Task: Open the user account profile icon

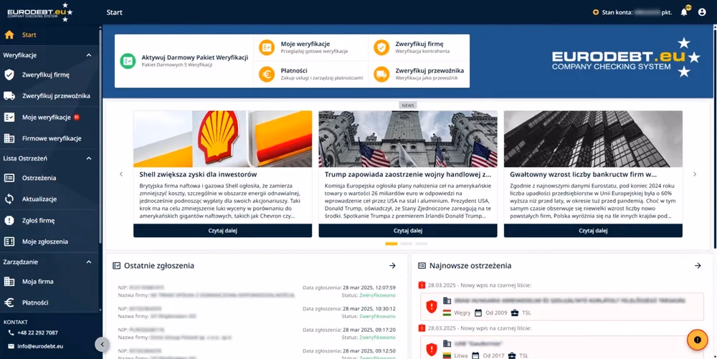Action: point(702,12)
